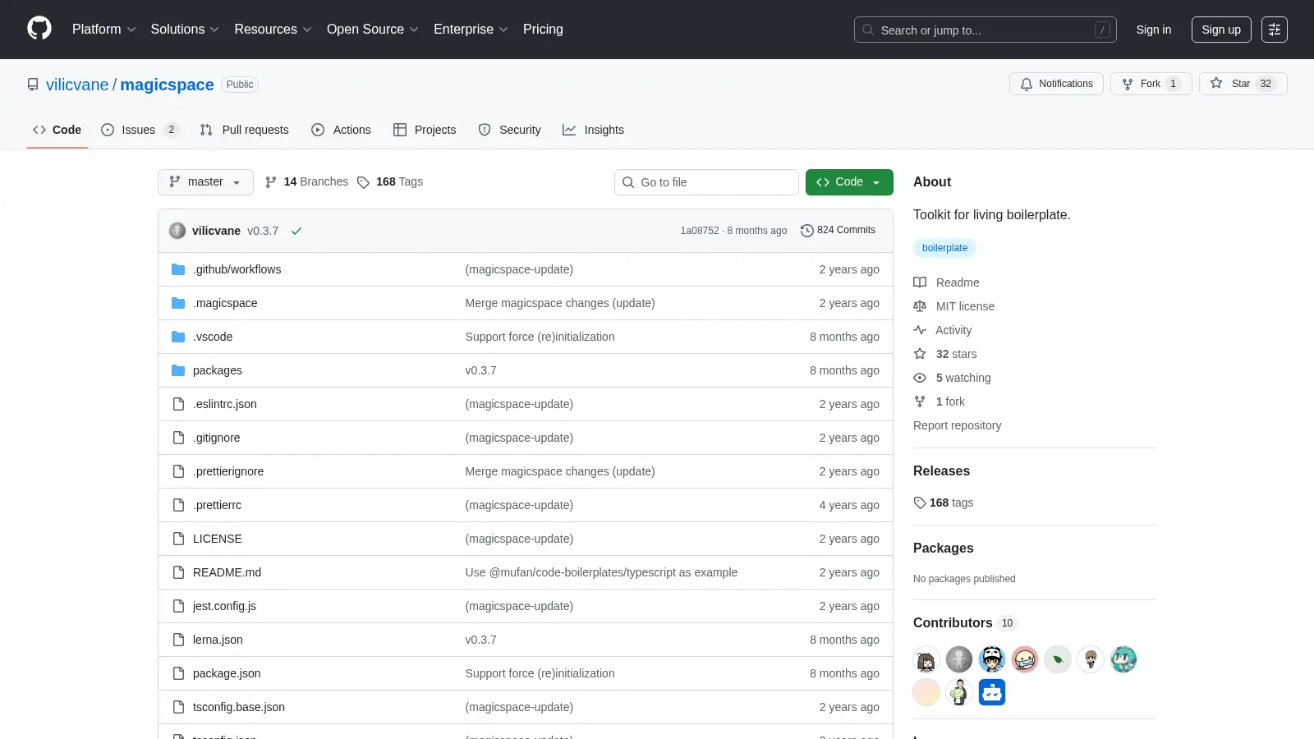Open the green Code dropdown
Viewport: 1314px width, 739px height.
point(849,182)
